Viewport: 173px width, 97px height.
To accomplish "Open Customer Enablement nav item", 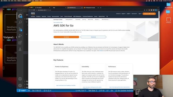I will (x=88, y=16).
